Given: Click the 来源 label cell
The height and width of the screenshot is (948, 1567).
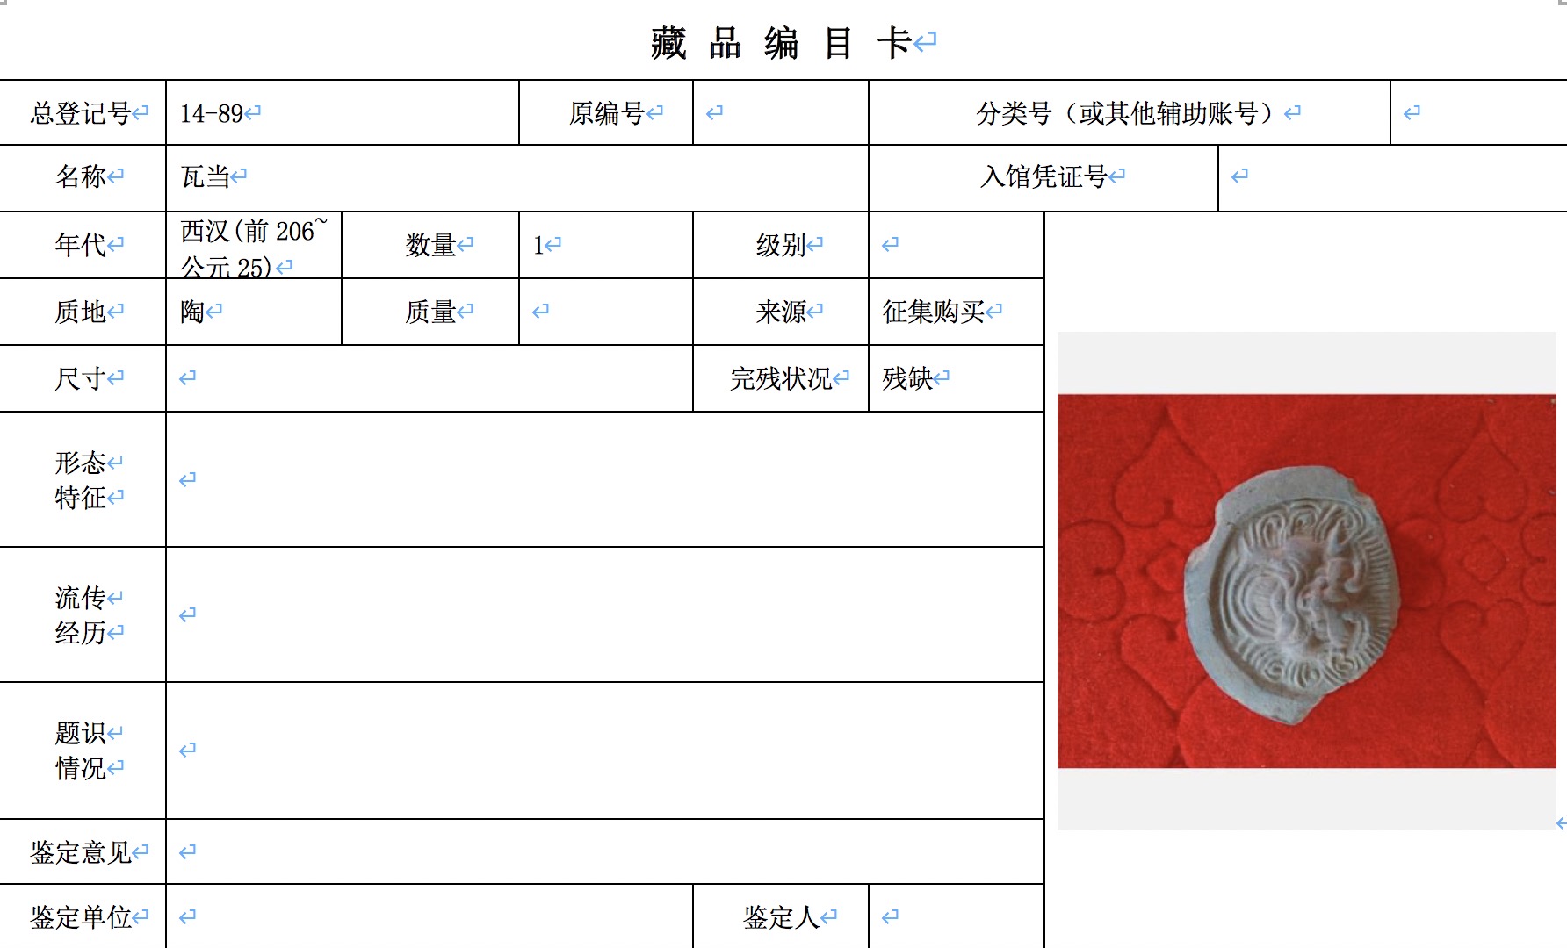Looking at the screenshot, I should [781, 312].
